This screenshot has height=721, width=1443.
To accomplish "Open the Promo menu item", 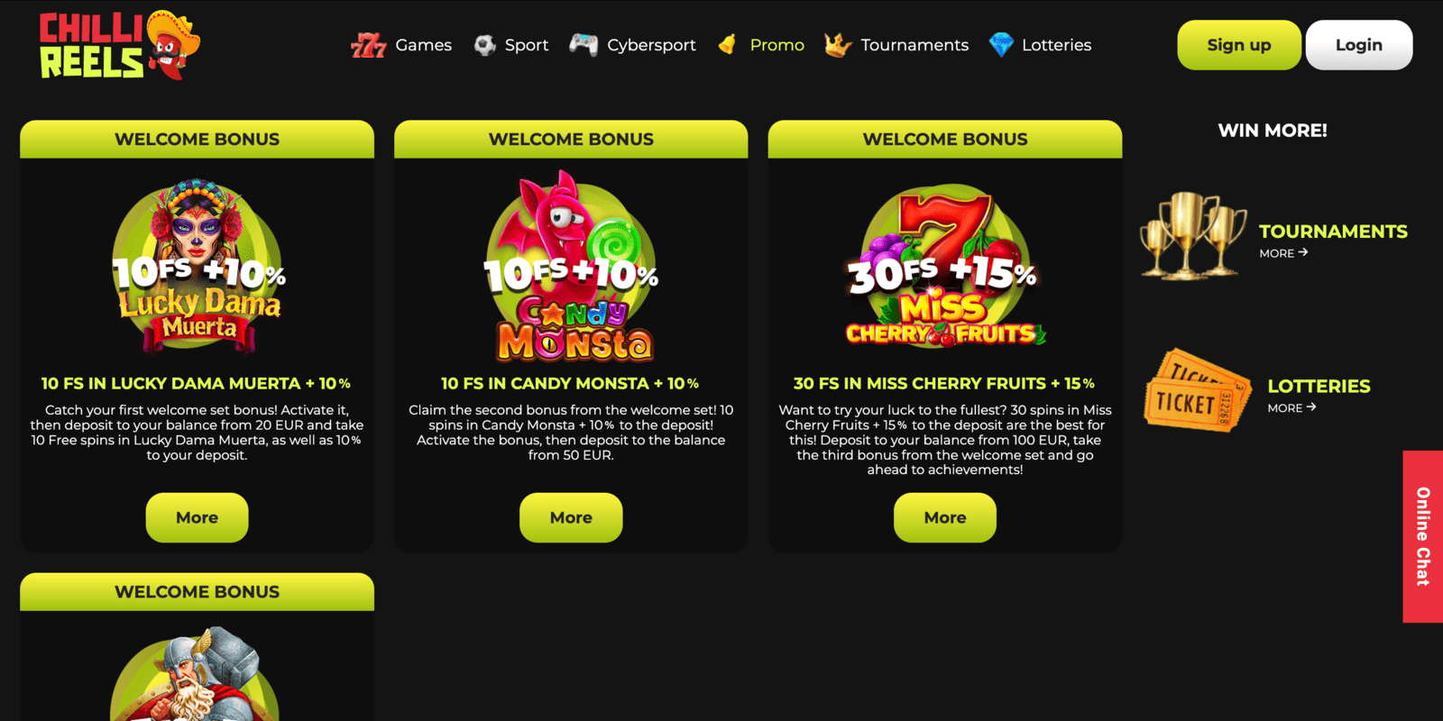I will [777, 45].
